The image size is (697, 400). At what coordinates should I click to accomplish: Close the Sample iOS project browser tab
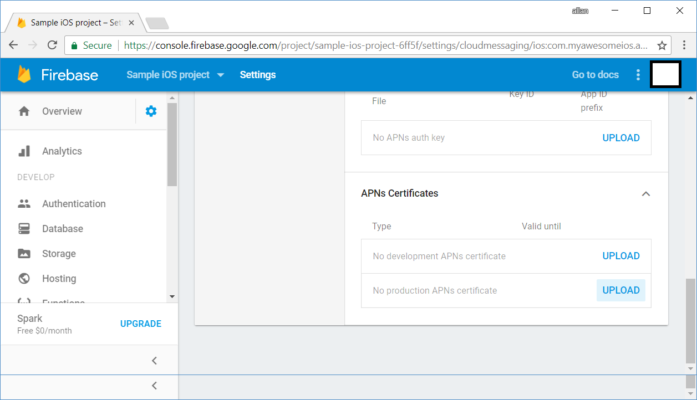pyautogui.click(x=131, y=23)
